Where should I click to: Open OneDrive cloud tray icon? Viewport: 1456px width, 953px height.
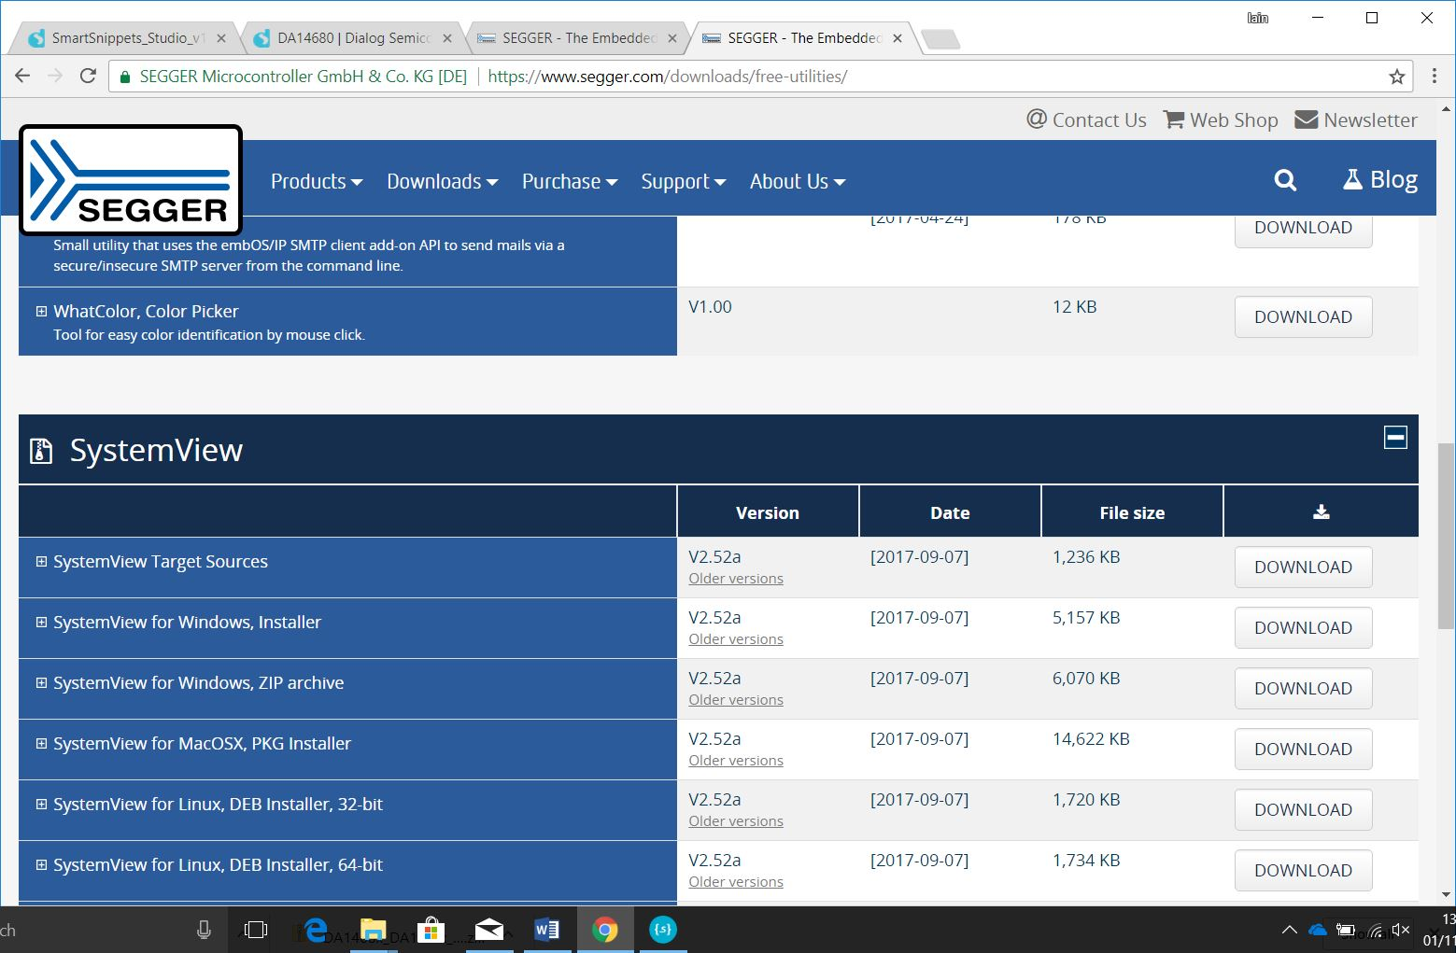coord(1318,930)
